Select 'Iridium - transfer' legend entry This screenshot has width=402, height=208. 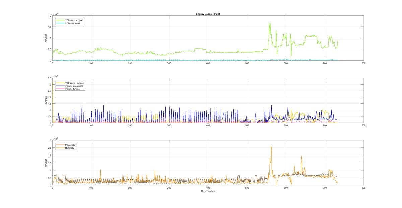click(73, 24)
